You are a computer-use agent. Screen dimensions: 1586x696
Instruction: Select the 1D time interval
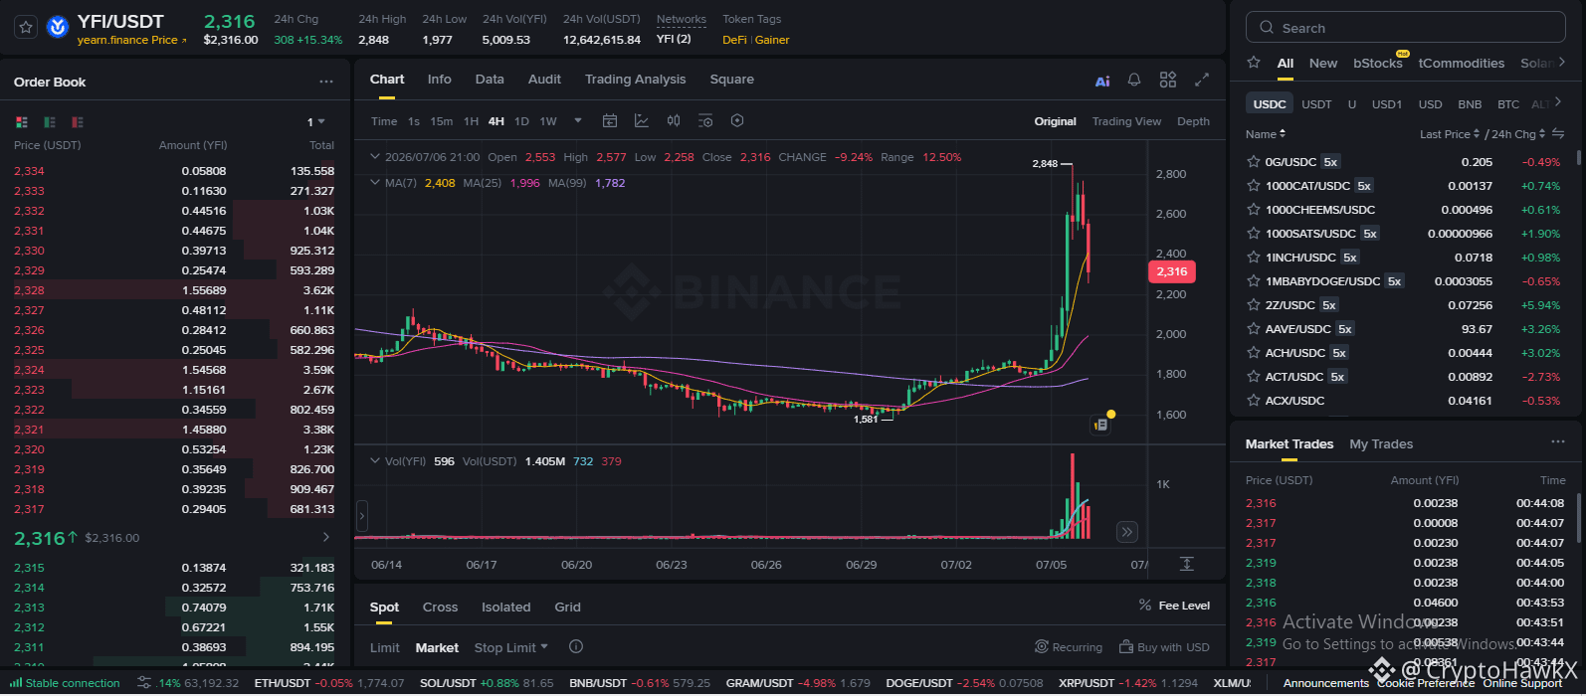[521, 121]
